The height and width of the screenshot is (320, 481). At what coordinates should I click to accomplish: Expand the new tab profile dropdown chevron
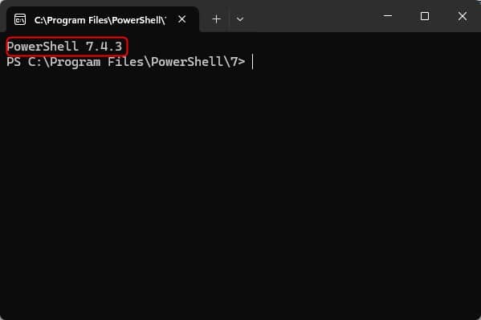(240, 19)
